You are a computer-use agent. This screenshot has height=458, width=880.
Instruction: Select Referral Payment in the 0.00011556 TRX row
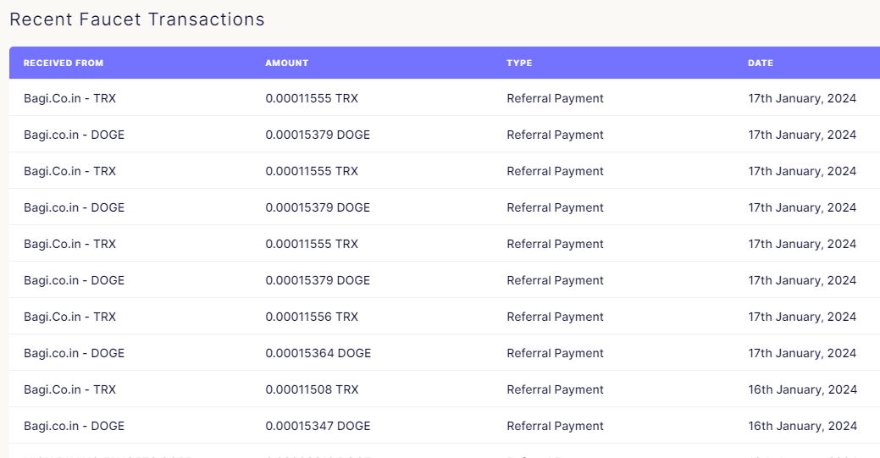[555, 317]
